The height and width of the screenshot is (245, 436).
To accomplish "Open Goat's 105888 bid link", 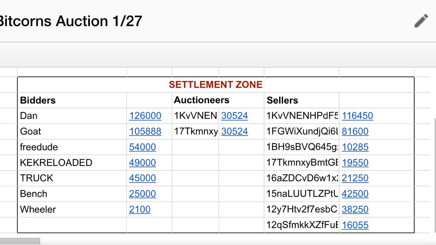I will [x=145, y=132].
